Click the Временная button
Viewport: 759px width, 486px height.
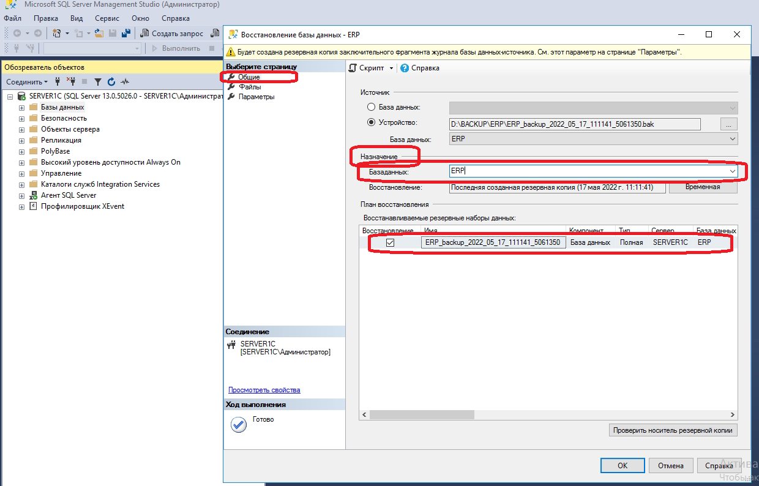[x=703, y=187]
